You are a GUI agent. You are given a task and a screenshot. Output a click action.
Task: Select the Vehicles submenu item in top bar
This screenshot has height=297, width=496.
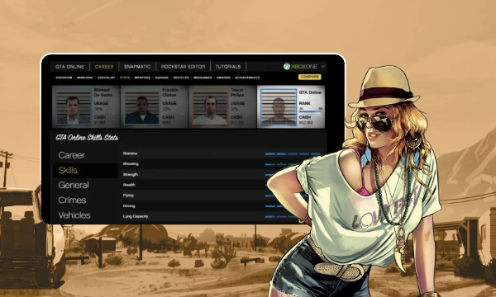point(181,78)
